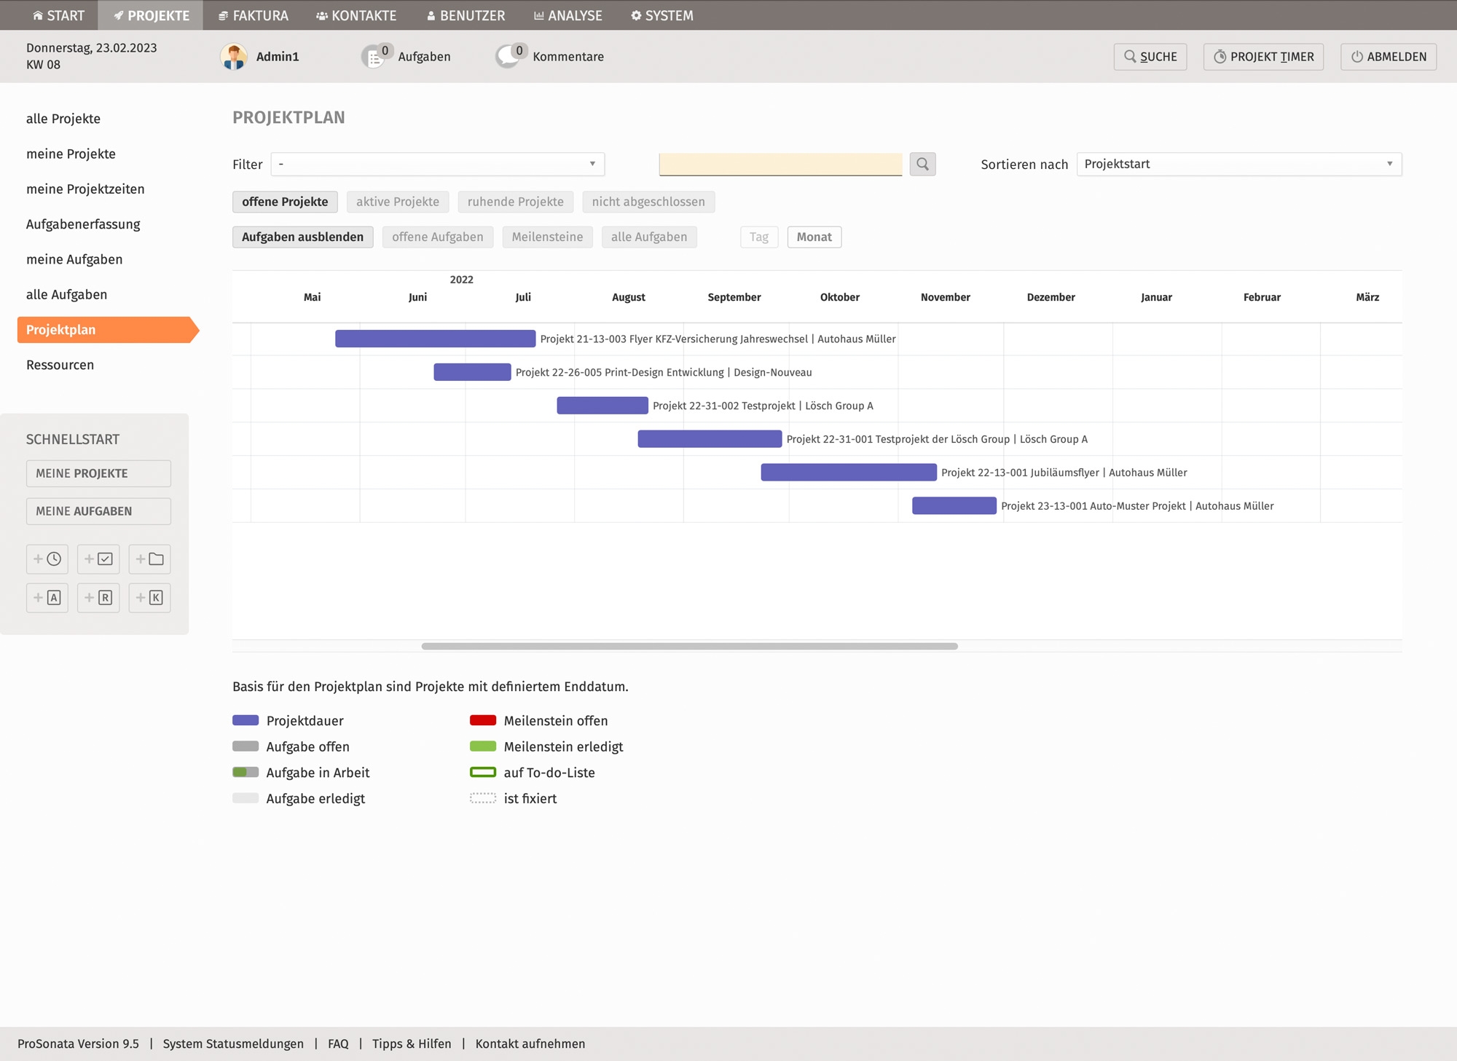The width and height of the screenshot is (1457, 1061).
Task: Click the PROJEKT TIMER button
Action: click(1263, 57)
